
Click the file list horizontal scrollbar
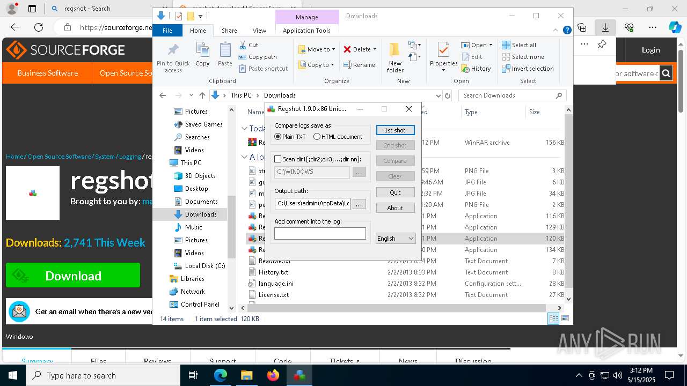pyautogui.click(x=396, y=308)
